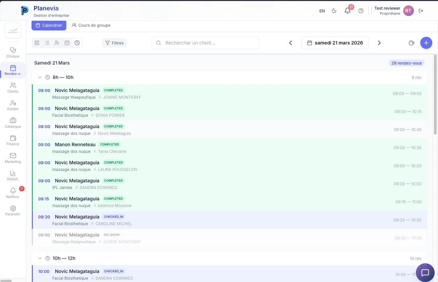This screenshot has width=438, height=282.
Task: Click the clinic logo thumbnail in the sidebar
Action: (13, 30)
